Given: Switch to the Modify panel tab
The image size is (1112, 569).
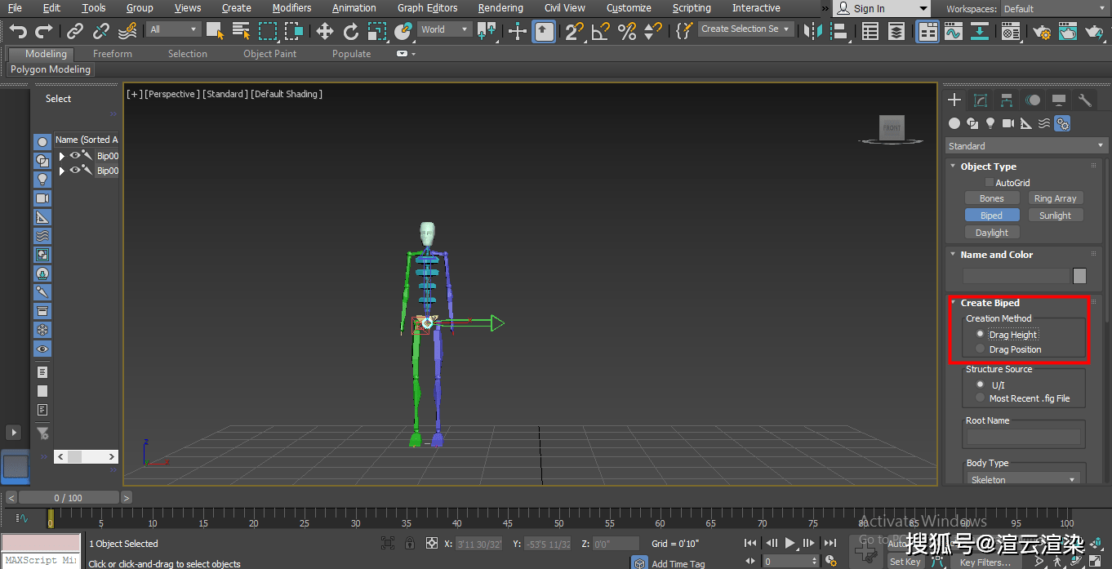Looking at the screenshot, I should pos(981,100).
